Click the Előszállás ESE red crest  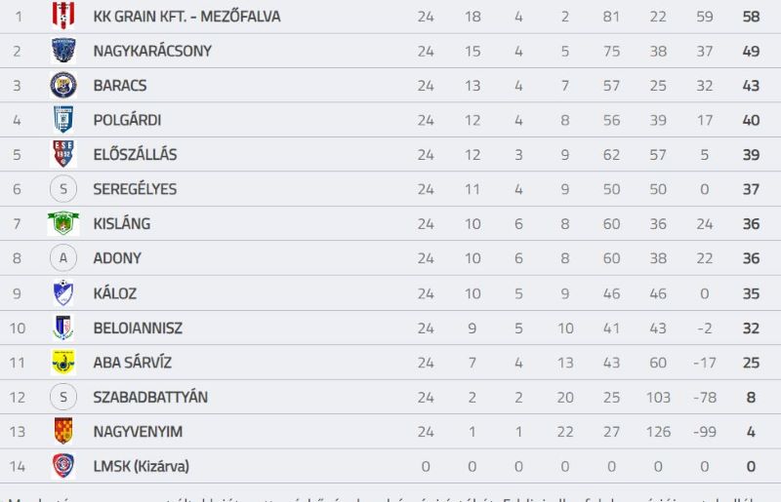[x=63, y=154]
